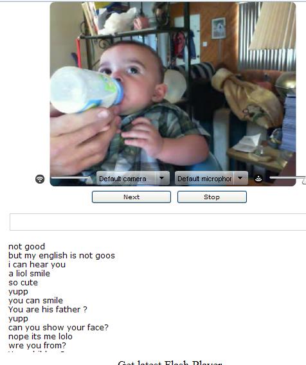The image size is (306, 365).
Task: End the chat with the Stop button
Action: (x=212, y=197)
